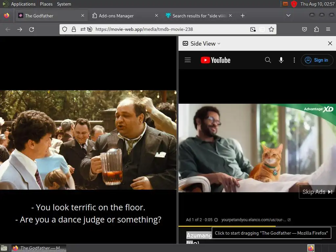Click the Skip Ads button

point(317,192)
